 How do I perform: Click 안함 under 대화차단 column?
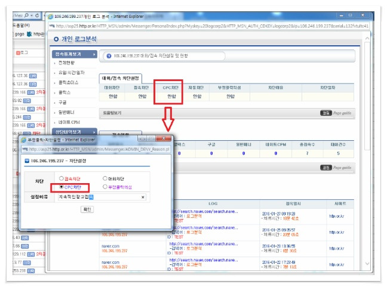pos(113,97)
